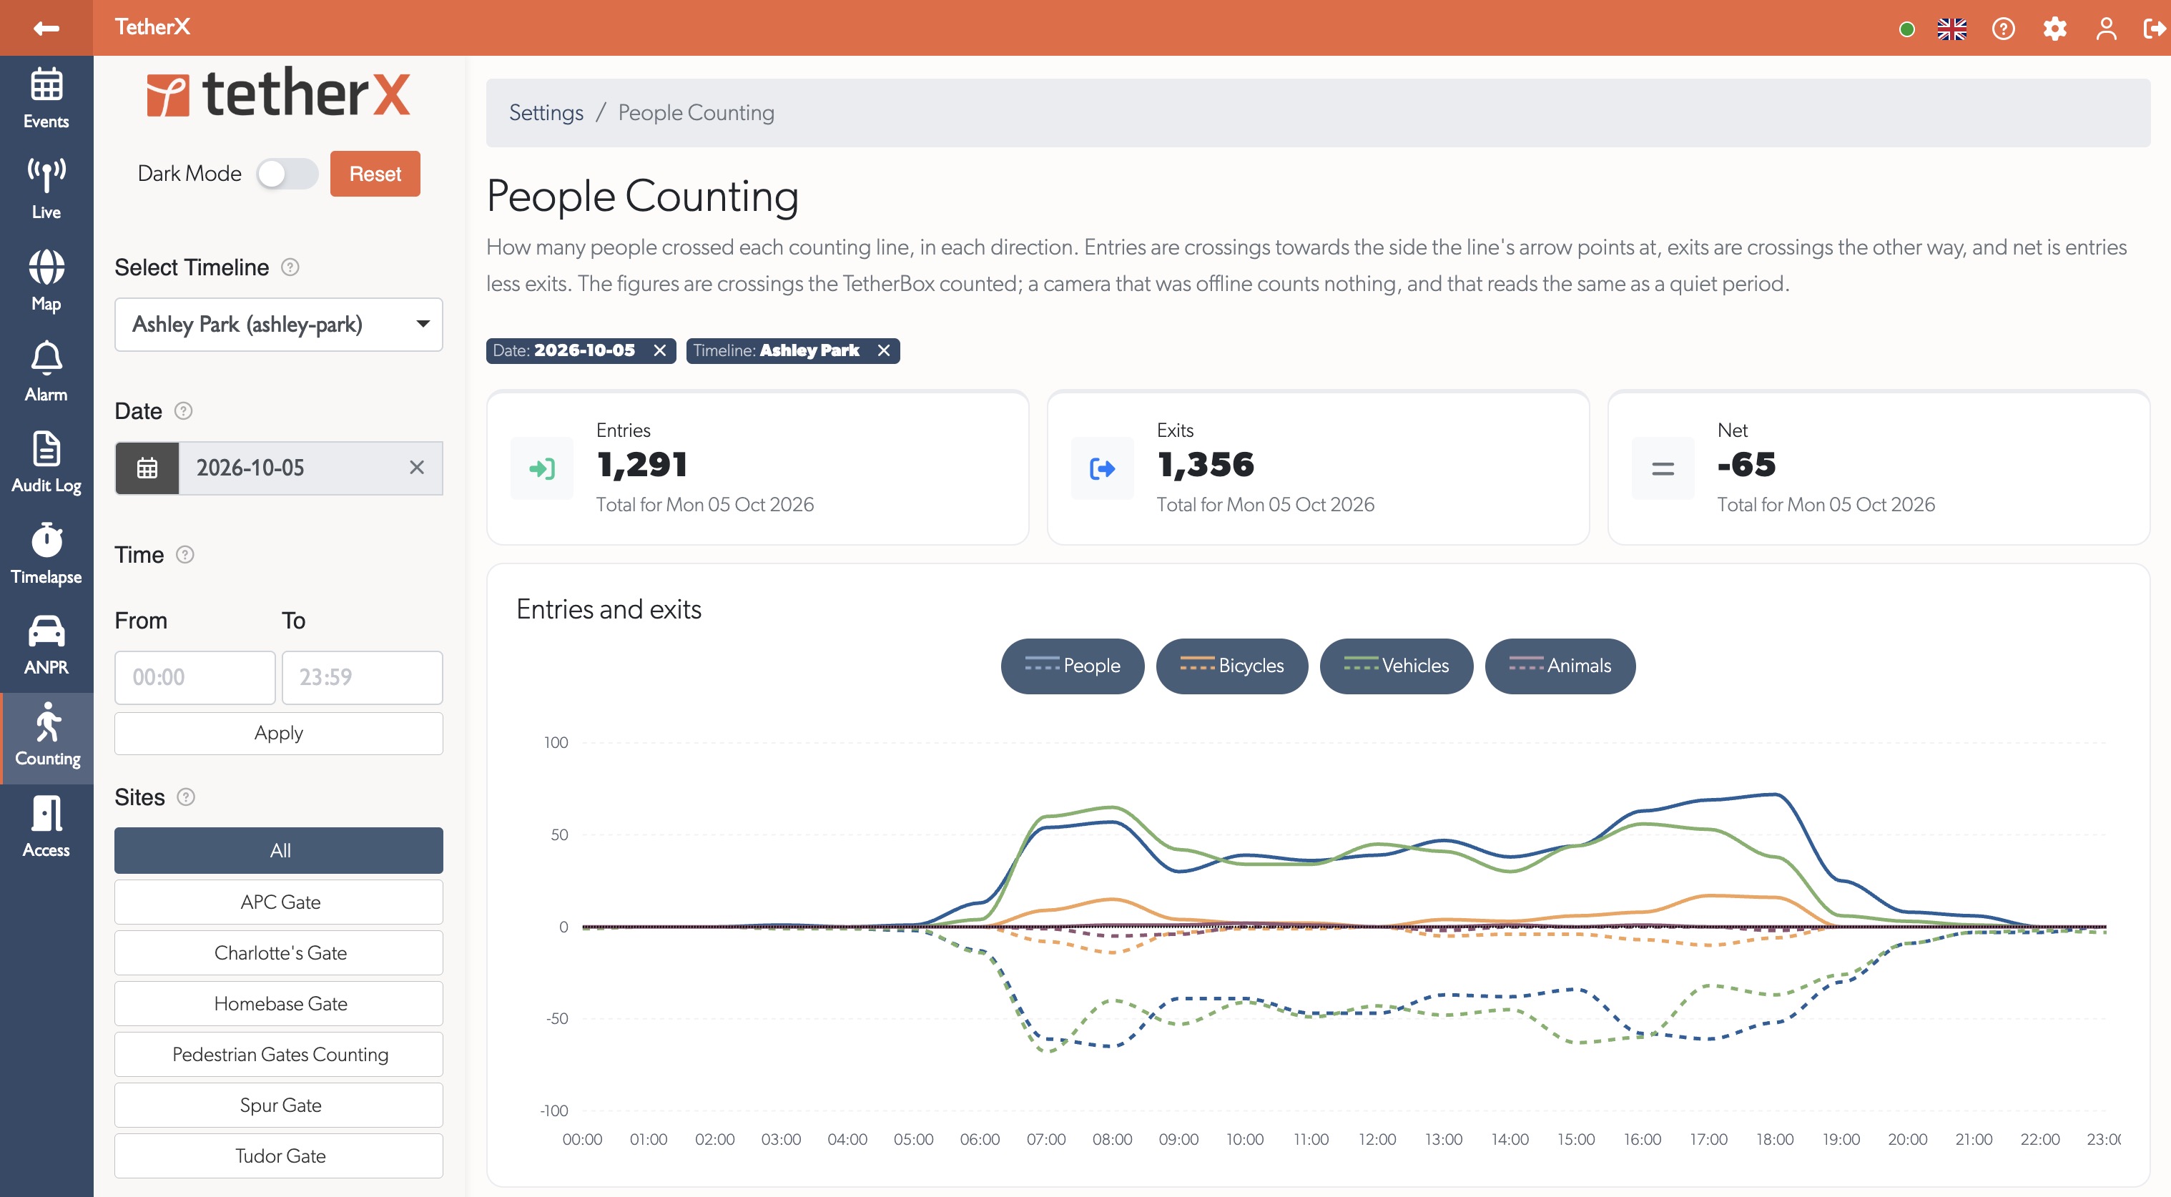
Task: Clear the 2026-10-05 date field
Action: coord(416,468)
